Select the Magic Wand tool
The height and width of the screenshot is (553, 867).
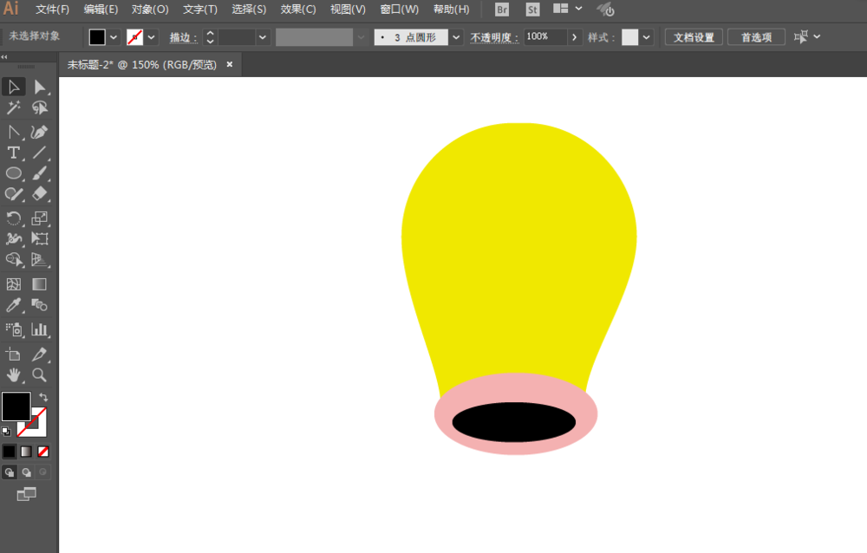(x=14, y=107)
